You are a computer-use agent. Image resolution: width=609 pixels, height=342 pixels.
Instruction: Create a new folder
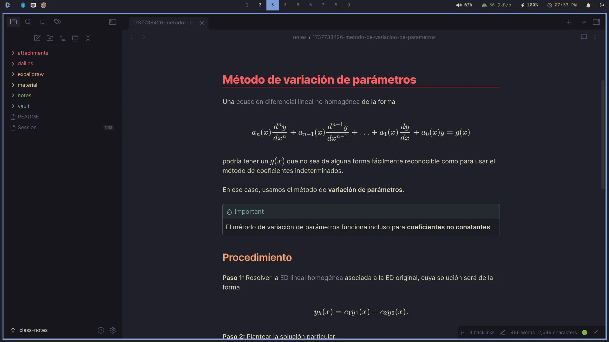coord(50,38)
